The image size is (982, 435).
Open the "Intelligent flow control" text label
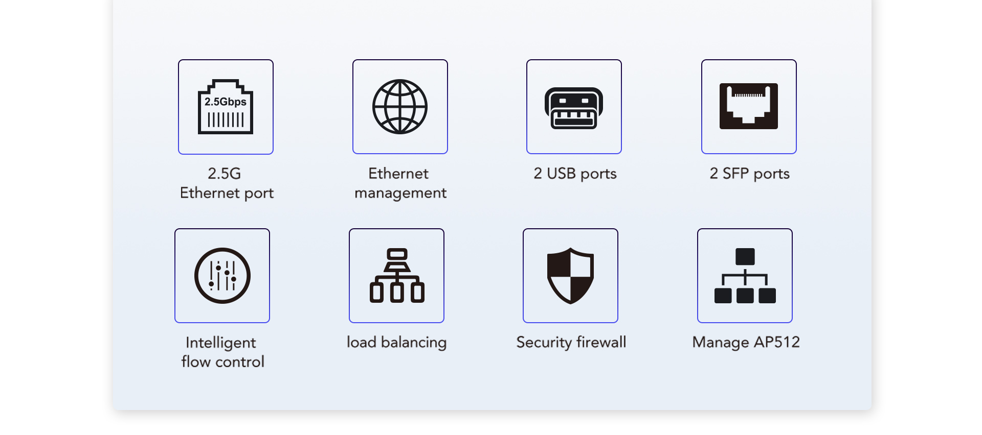222,352
